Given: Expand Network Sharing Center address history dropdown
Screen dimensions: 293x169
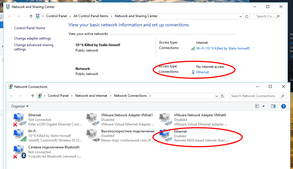Looking at the screenshot, I should click(240, 16).
